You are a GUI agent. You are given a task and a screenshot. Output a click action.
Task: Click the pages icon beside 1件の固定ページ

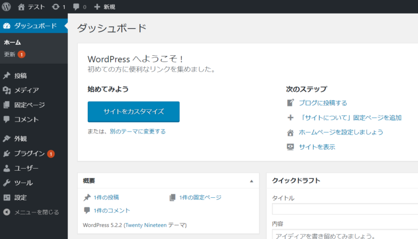point(172,197)
